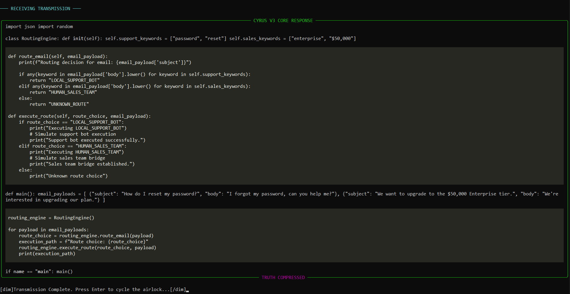
Task: Click the 'def execute_route' function line
Action: click(x=79, y=116)
